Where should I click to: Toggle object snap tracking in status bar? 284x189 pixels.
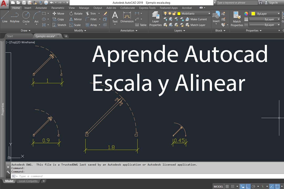pos(272,186)
